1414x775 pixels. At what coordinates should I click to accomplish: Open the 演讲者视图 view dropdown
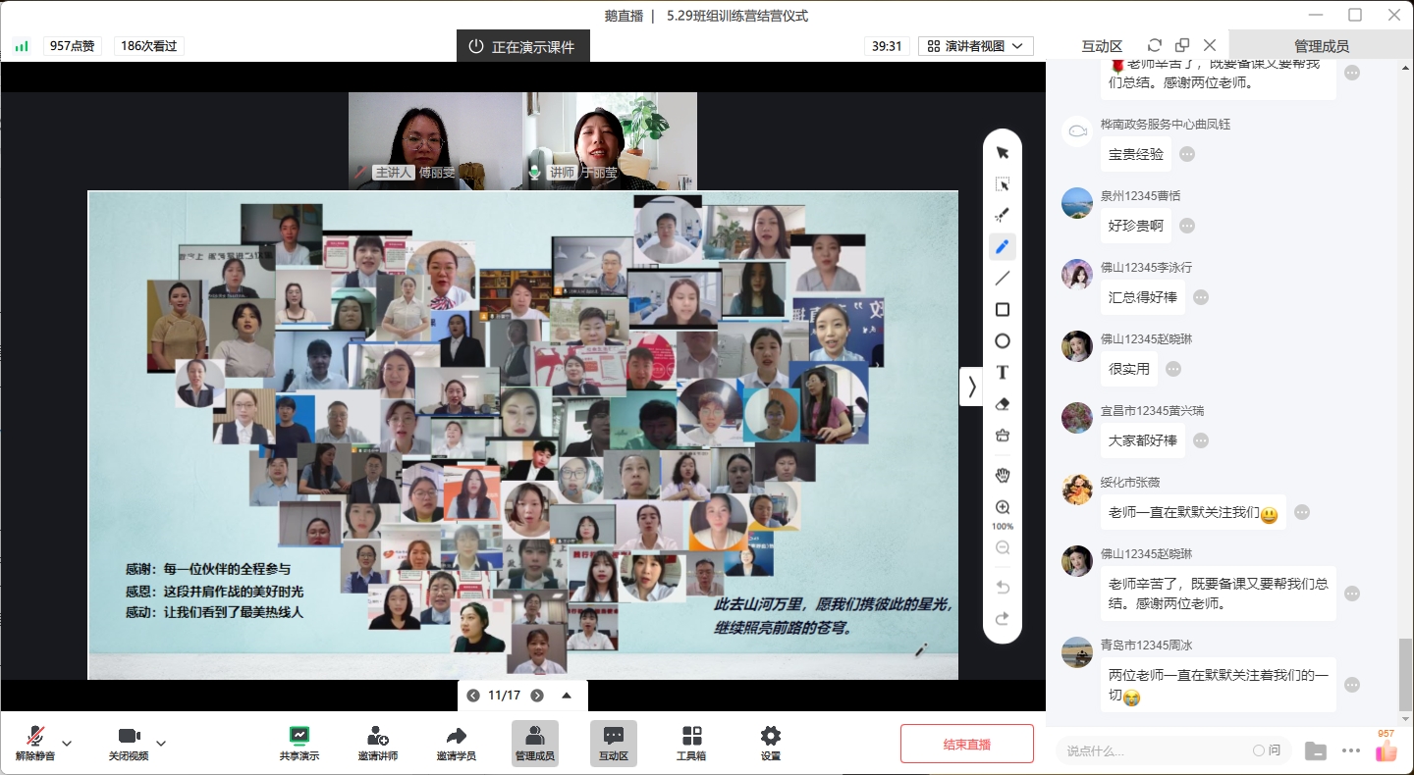click(x=976, y=46)
